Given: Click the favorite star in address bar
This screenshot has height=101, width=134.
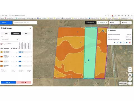Looking at the screenshot, I should coord(109,16).
